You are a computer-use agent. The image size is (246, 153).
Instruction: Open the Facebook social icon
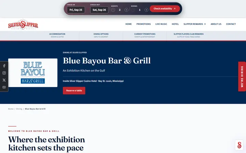click(x=4, y=66)
